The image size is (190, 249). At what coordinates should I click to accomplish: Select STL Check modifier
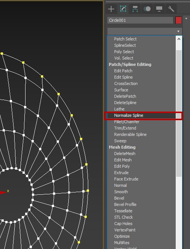coord(124,217)
